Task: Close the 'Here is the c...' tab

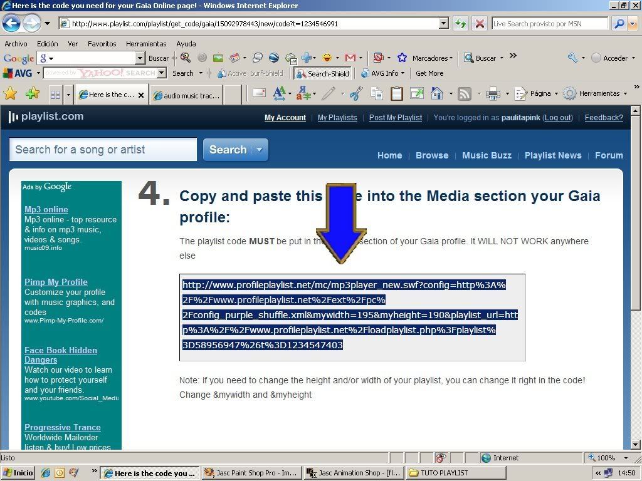Action: pos(141,95)
